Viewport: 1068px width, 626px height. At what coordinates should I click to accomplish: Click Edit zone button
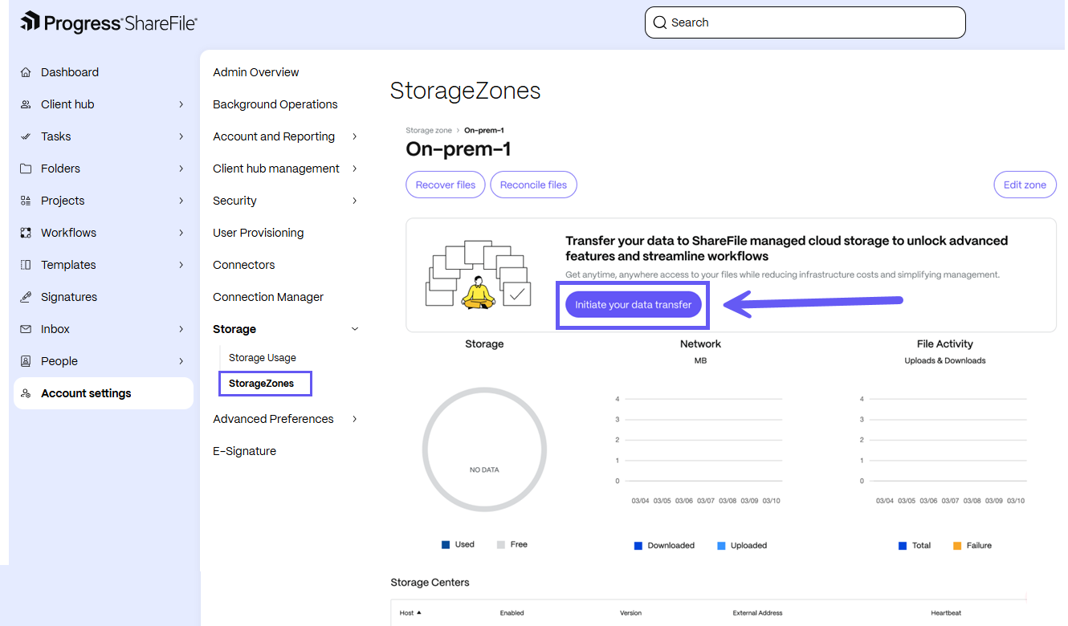pos(1025,185)
